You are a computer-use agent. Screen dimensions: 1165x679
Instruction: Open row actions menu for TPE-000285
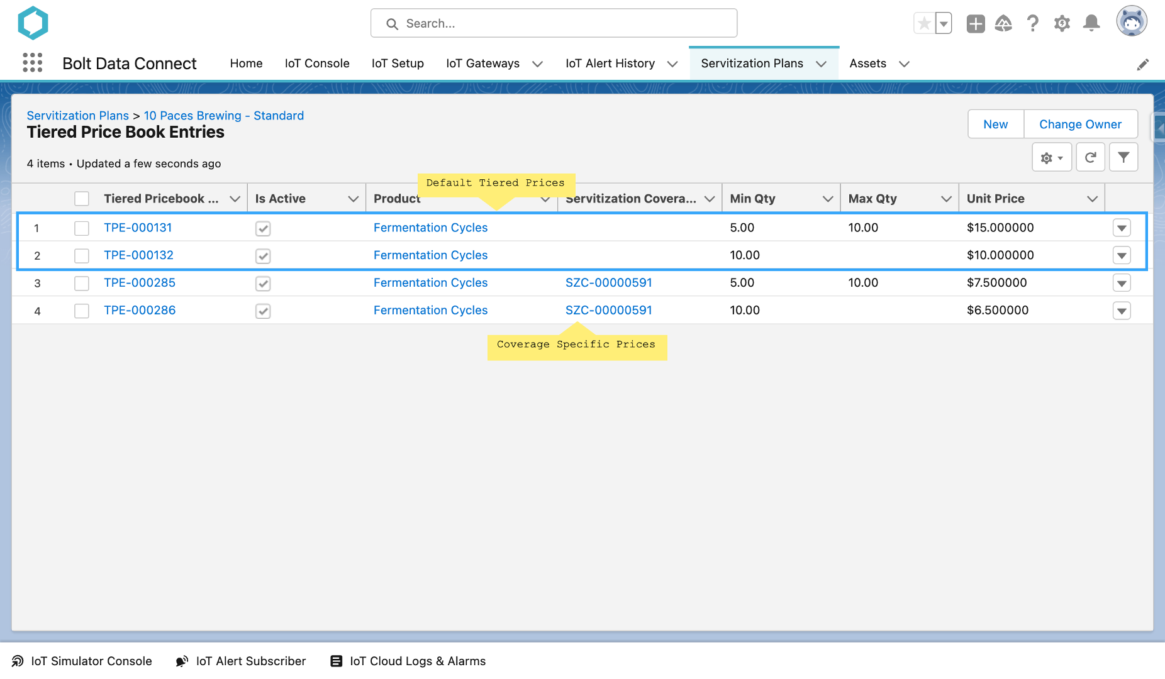pyautogui.click(x=1122, y=284)
